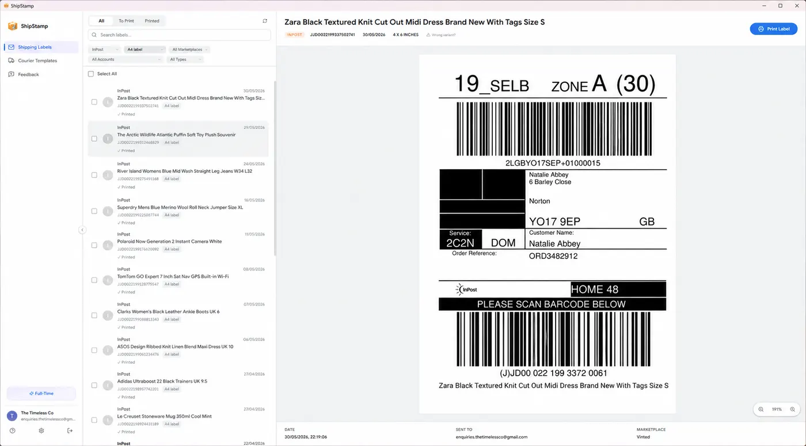The width and height of the screenshot is (806, 446).
Task: Click enquiries.thetimelessco@gmail.com under Sent To
Action: coord(491,437)
